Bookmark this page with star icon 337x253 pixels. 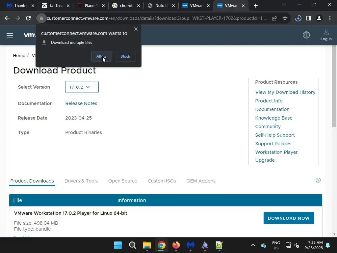(285, 18)
